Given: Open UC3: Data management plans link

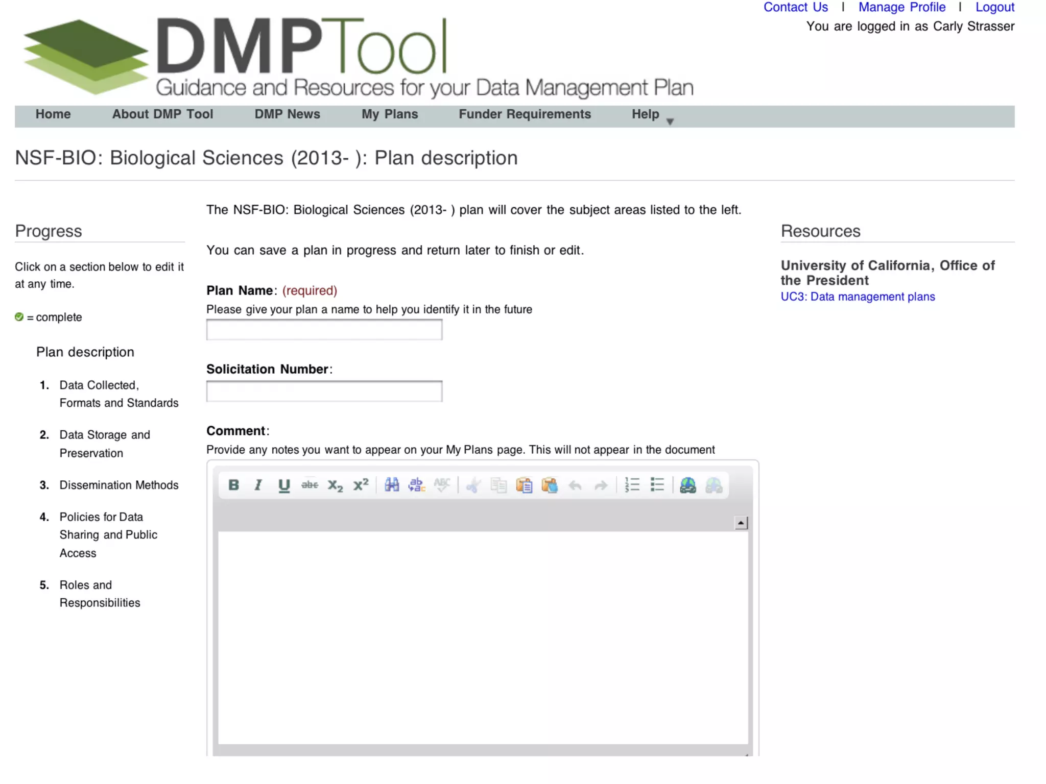Looking at the screenshot, I should coord(858,297).
